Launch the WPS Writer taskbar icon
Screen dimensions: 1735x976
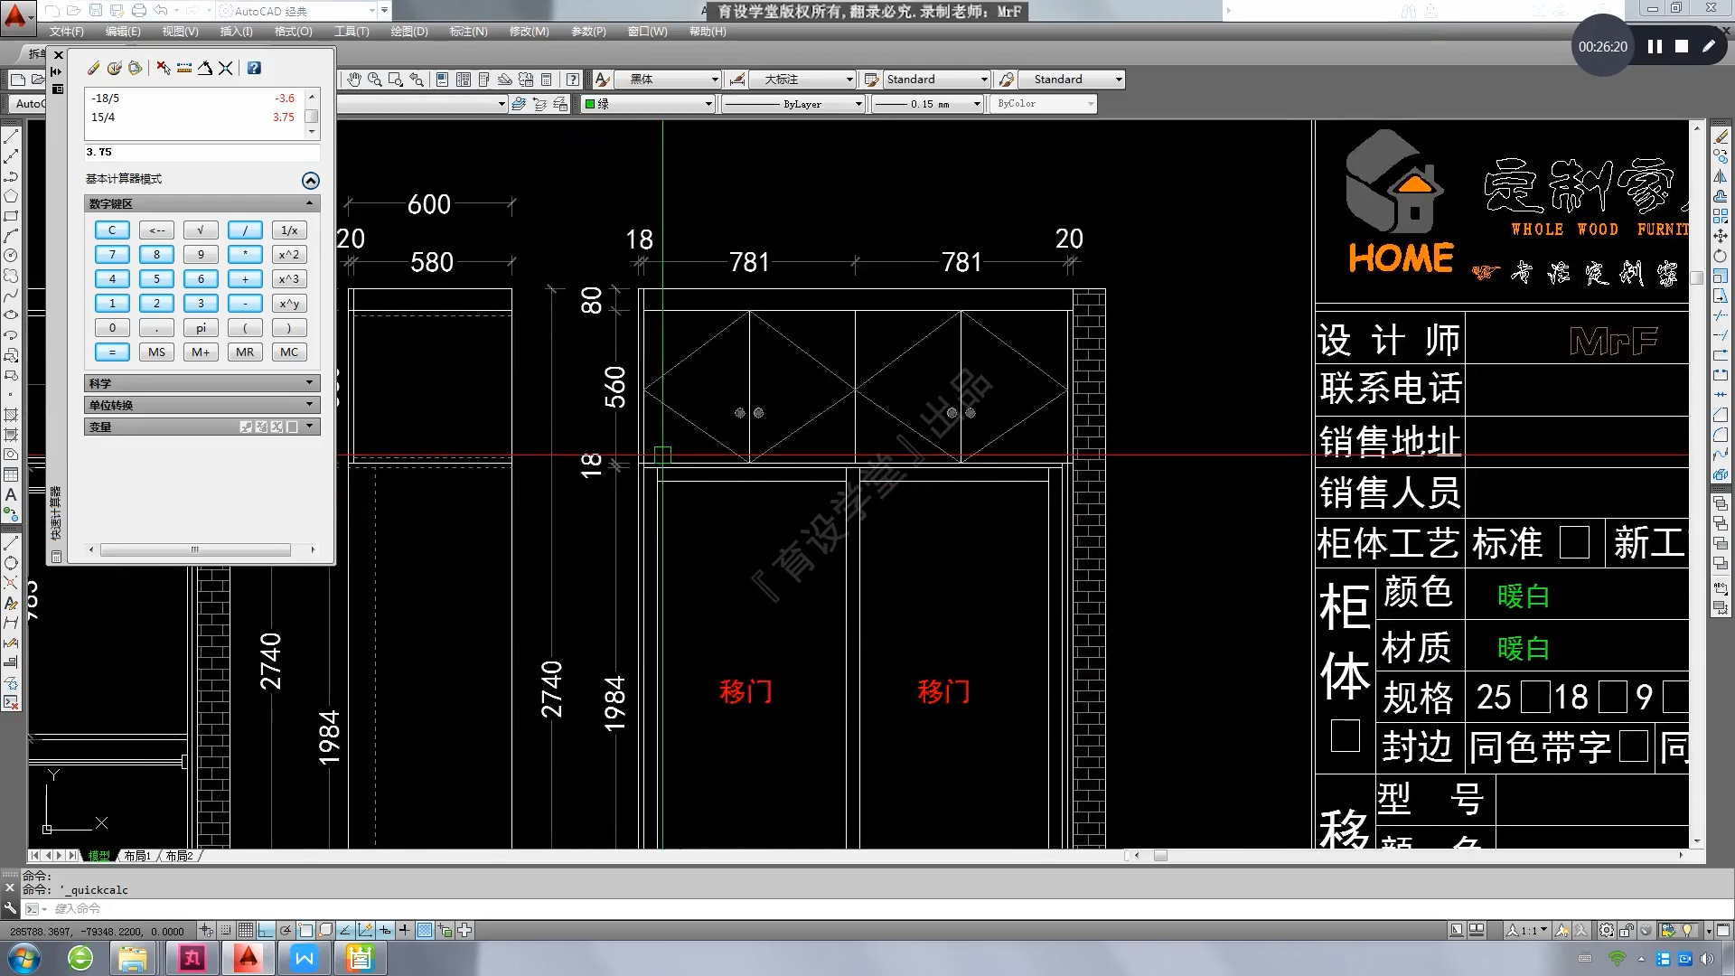305,958
